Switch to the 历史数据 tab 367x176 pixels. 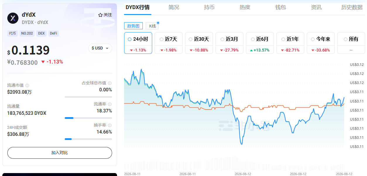point(352,7)
